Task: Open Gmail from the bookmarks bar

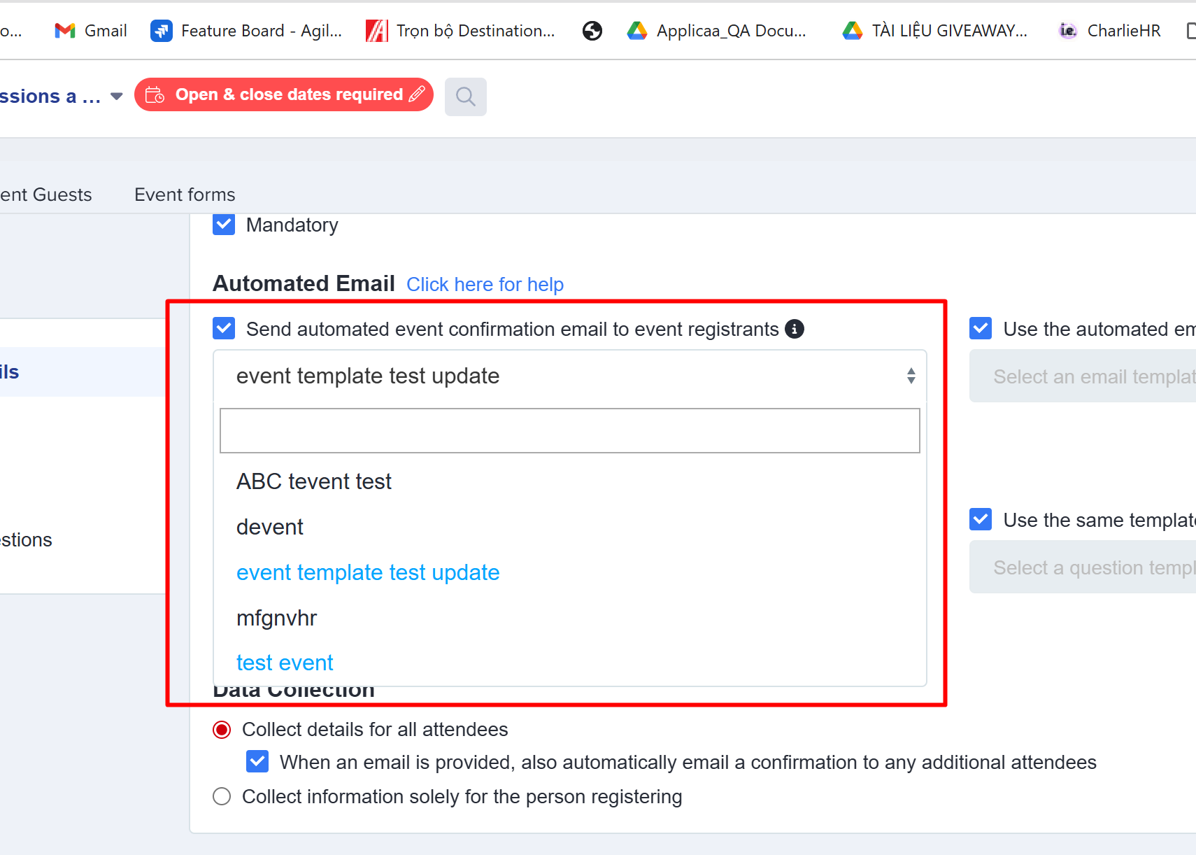Action: (90, 30)
